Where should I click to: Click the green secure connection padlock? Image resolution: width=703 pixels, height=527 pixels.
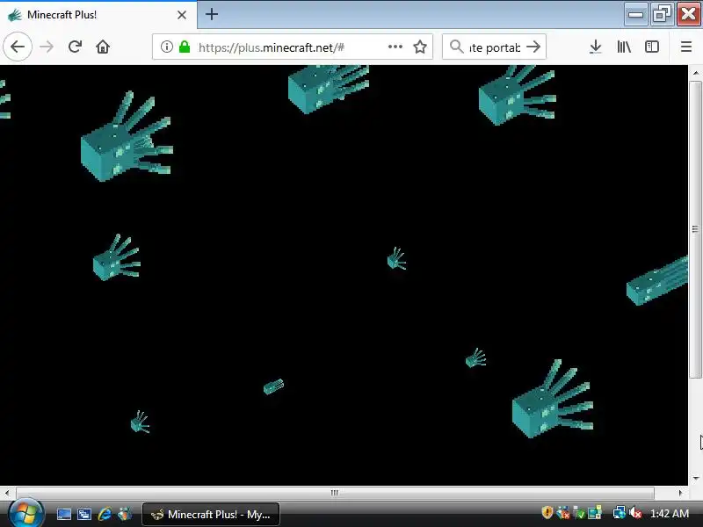coord(185,47)
